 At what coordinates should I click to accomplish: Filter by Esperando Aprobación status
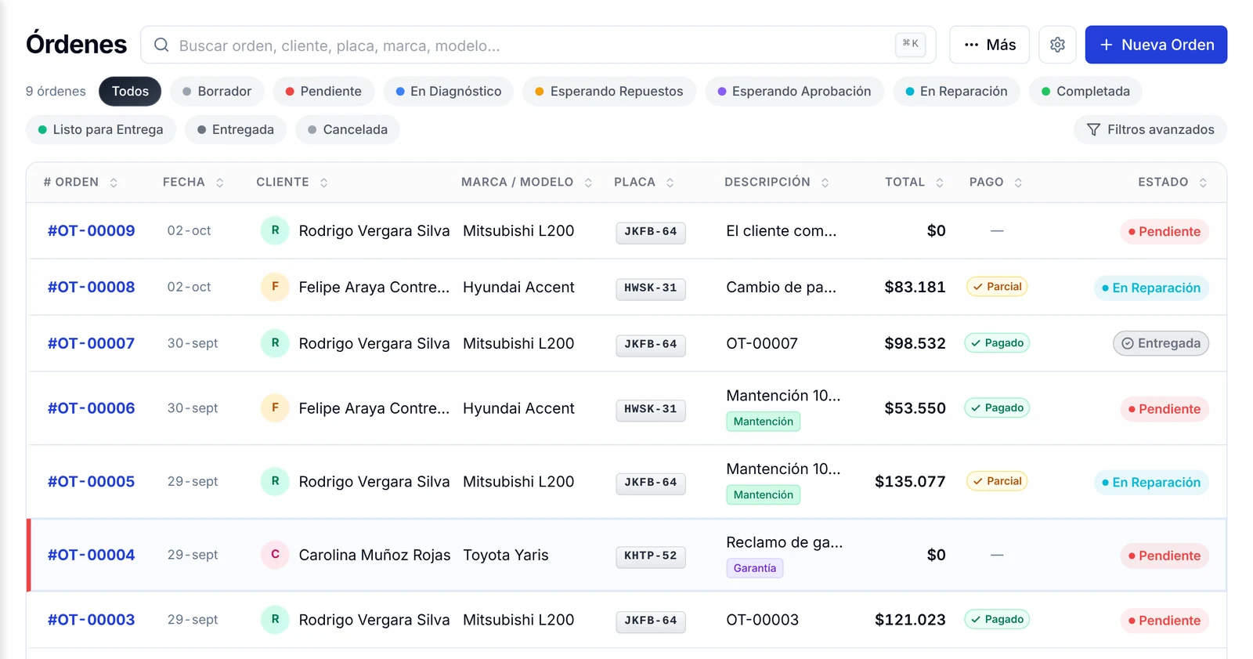[794, 91]
